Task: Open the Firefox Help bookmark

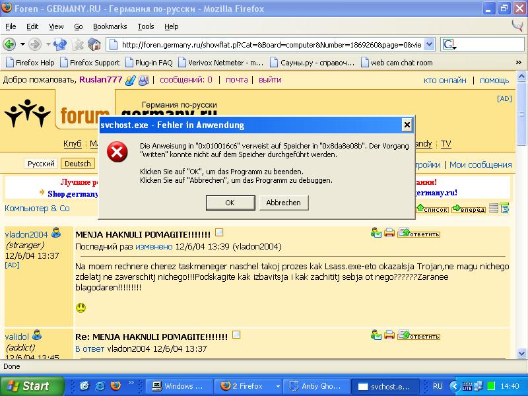Action: coord(30,63)
